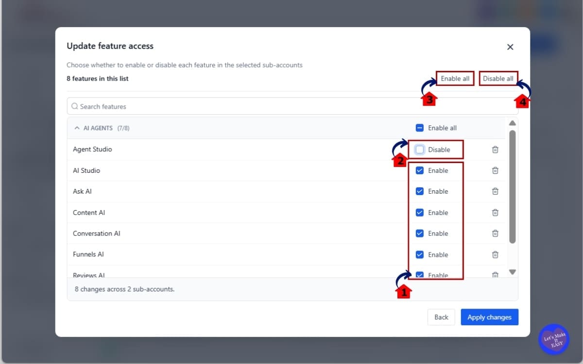The height and width of the screenshot is (364, 583).
Task: Click the search magnifier icon
Action: pyautogui.click(x=75, y=106)
